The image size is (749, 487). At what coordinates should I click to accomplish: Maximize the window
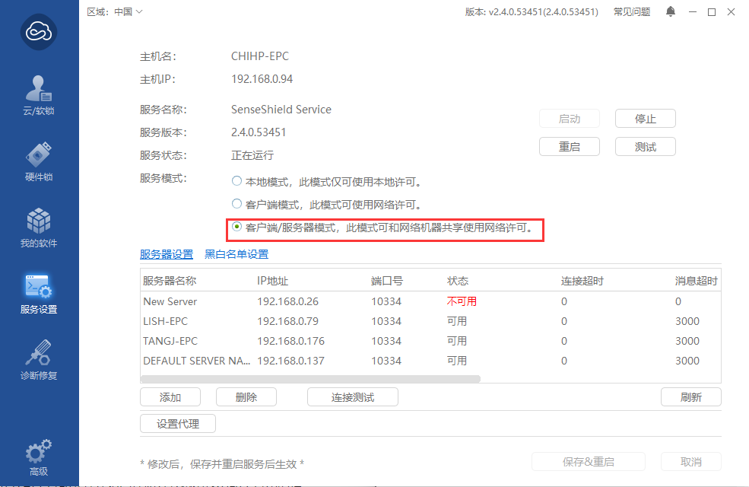point(712,12)
